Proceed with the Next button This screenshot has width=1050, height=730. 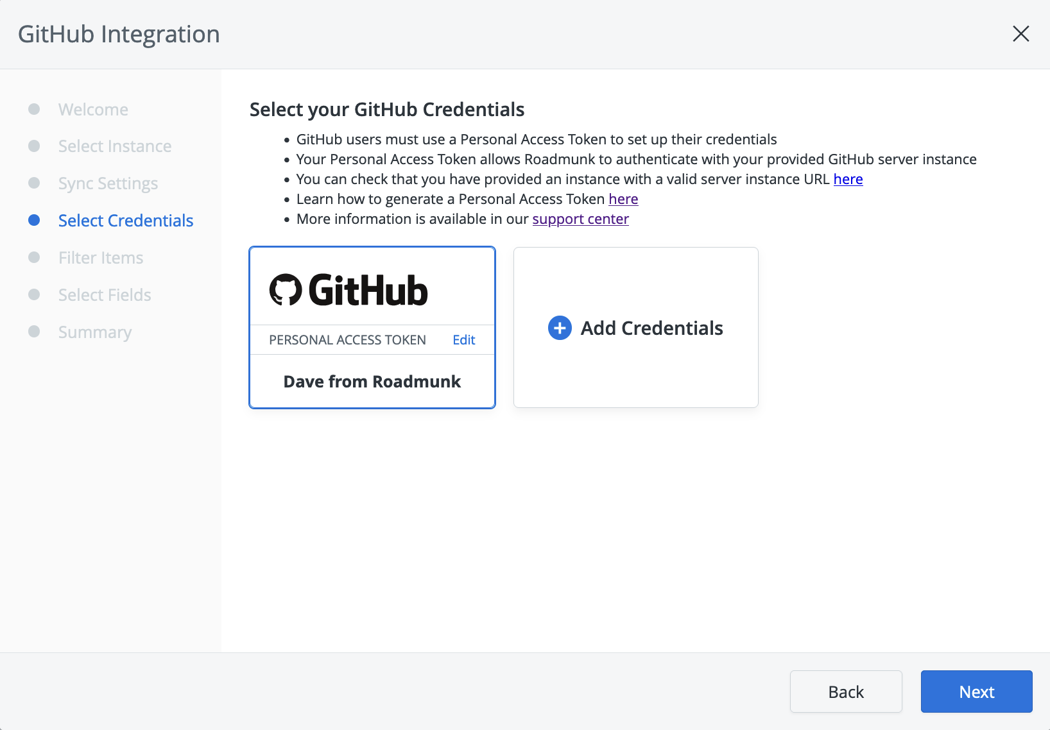coord(976,692)
